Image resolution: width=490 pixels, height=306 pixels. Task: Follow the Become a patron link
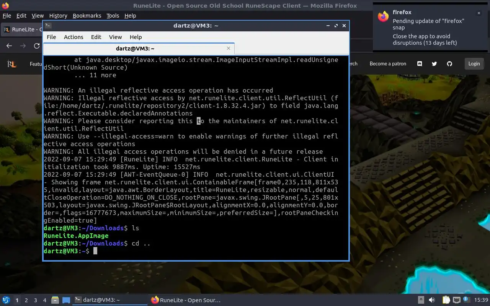point(388,64)
